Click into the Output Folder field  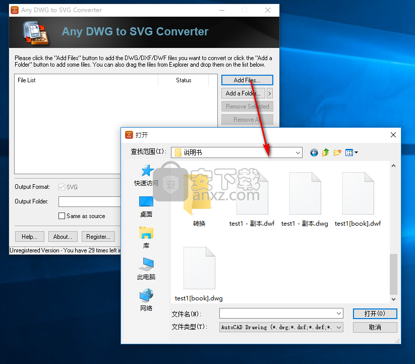(89, 201)
